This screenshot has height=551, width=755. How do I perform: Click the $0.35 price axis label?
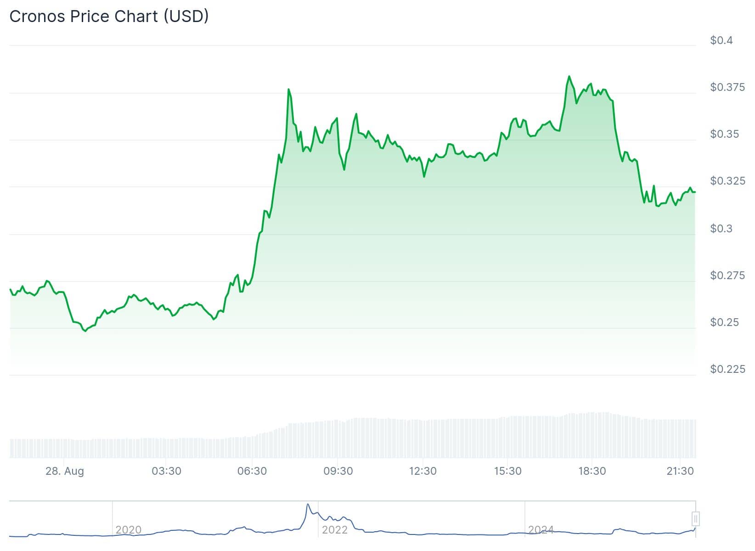725,134
